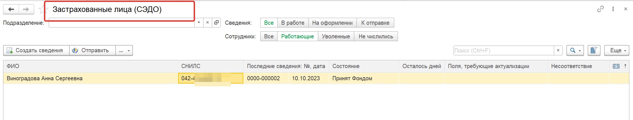Sort list by СНИЛС column header
The width and height of the screenshot is (633, 120).
click(191, 66)
